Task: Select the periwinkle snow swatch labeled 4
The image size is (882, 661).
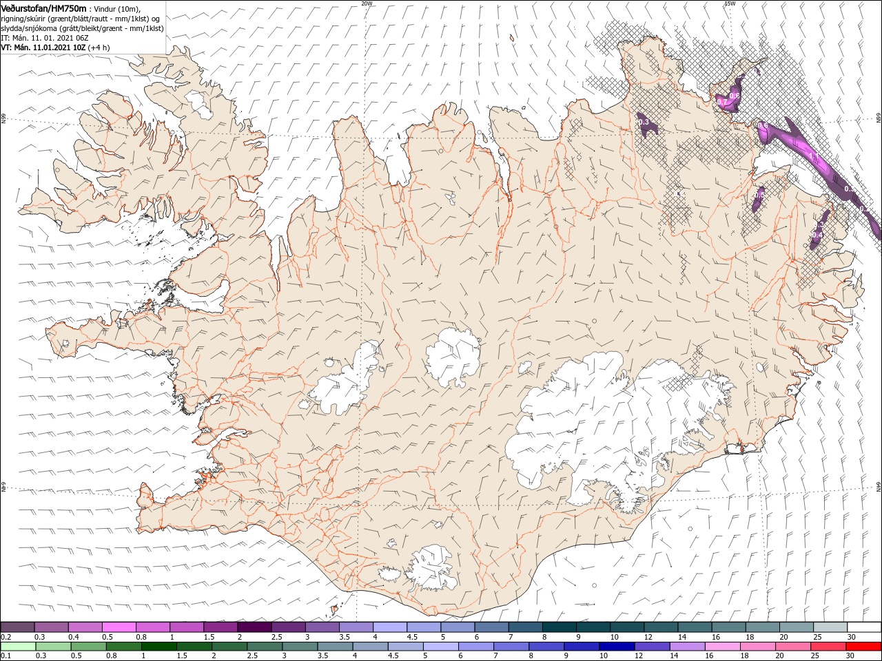Action: tap(390, 627)
